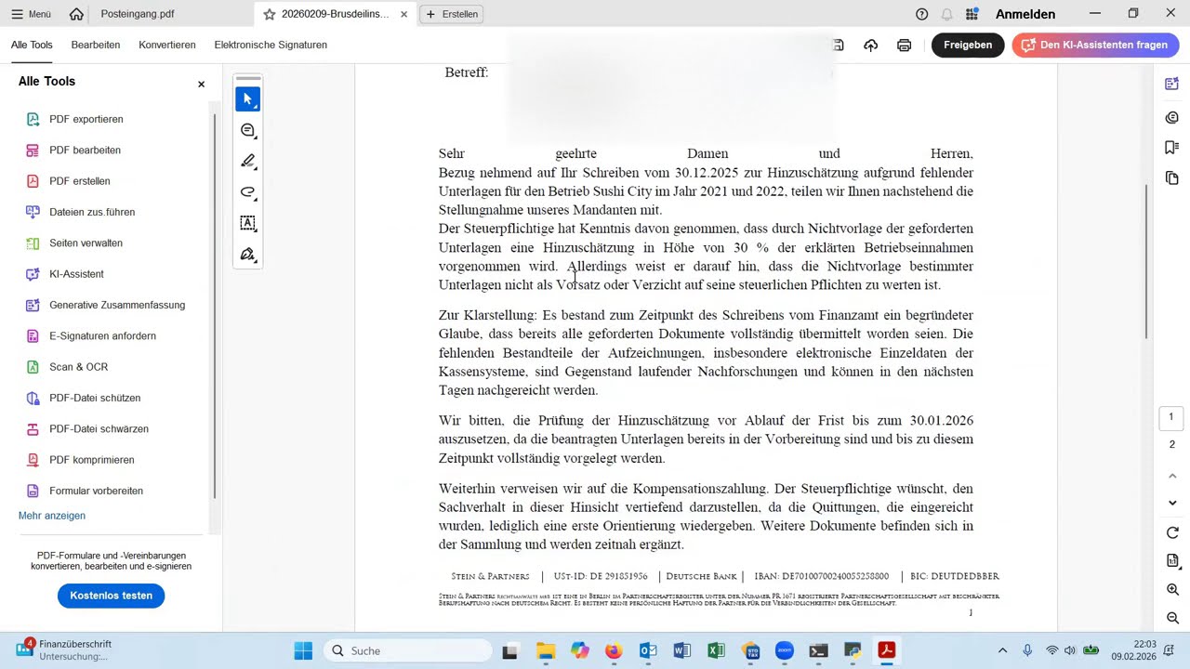1190x669 pixels.
Task: Click Kostenlos testen button
Action: point(111,596)
